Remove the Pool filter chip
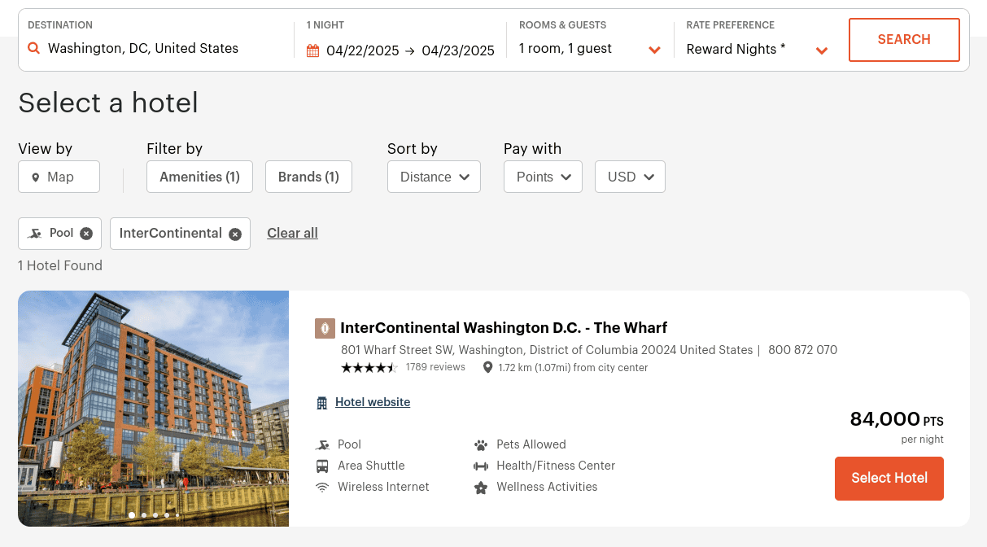The image size is (987, 547). tap(86, 234)
